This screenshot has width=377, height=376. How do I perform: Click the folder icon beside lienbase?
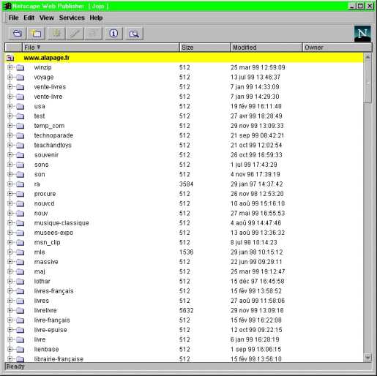coord(20,350)
